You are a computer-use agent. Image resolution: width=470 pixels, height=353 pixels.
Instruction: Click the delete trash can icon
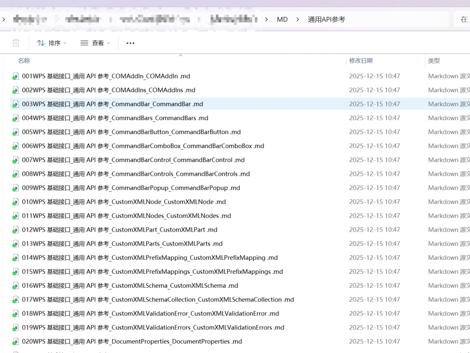(x=16, y=43)
